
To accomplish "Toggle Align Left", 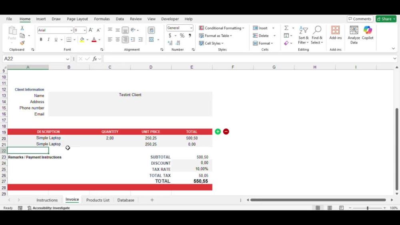I will [x=110, y=40].
